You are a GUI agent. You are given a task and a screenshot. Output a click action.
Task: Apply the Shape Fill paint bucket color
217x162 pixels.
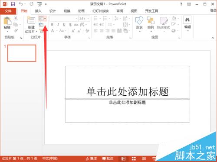tap(174, 18)
